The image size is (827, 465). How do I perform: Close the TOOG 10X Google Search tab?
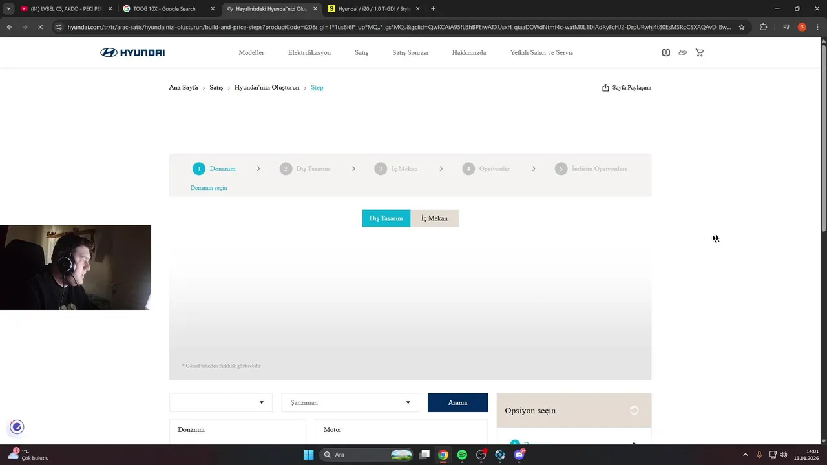tap(213, 9)
